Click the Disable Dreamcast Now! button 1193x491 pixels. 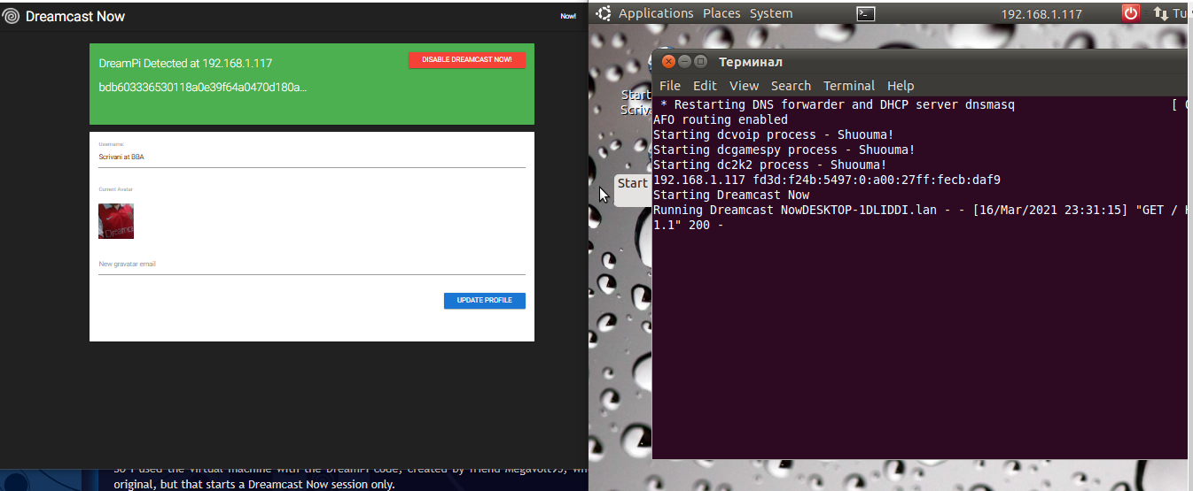tap(467, 60)
